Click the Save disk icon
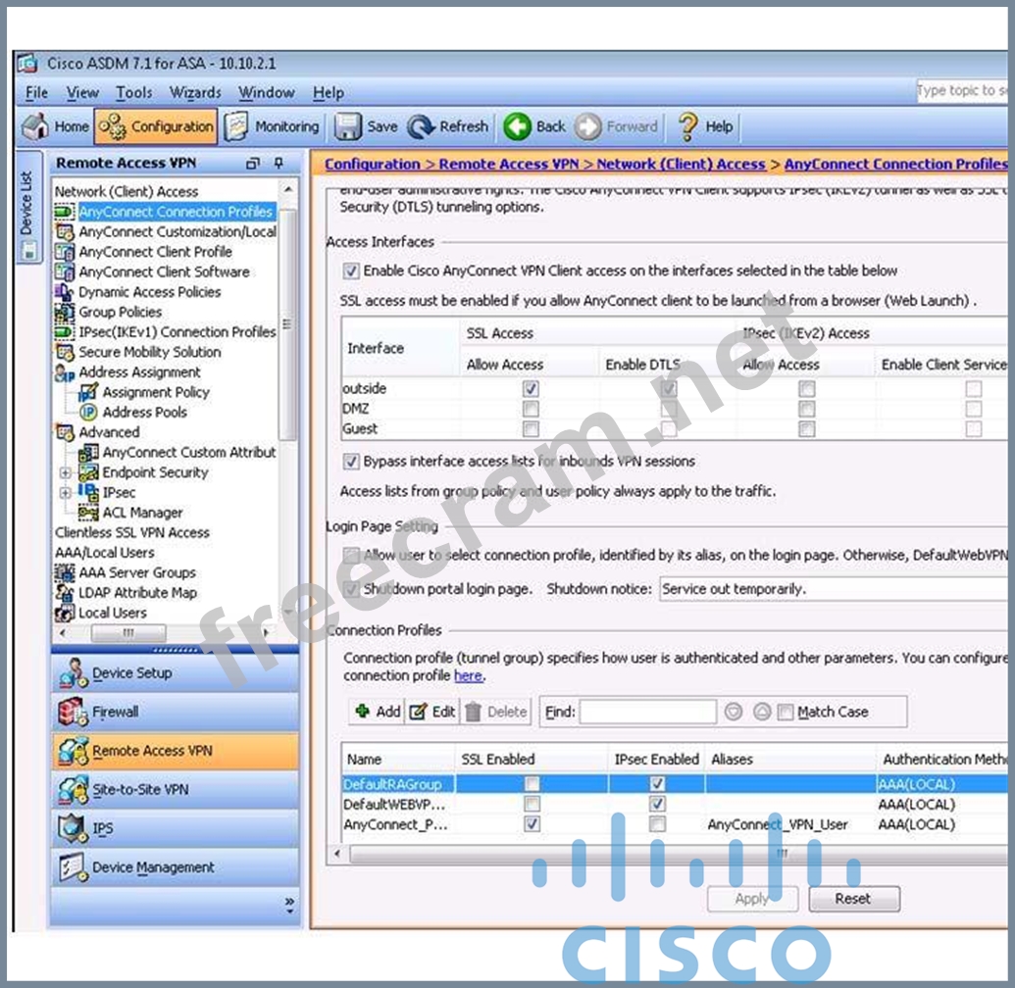 [x=348, y=126]
